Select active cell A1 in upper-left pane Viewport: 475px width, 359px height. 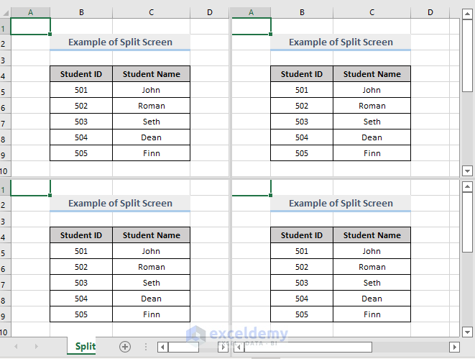click(x=31, y=27)
